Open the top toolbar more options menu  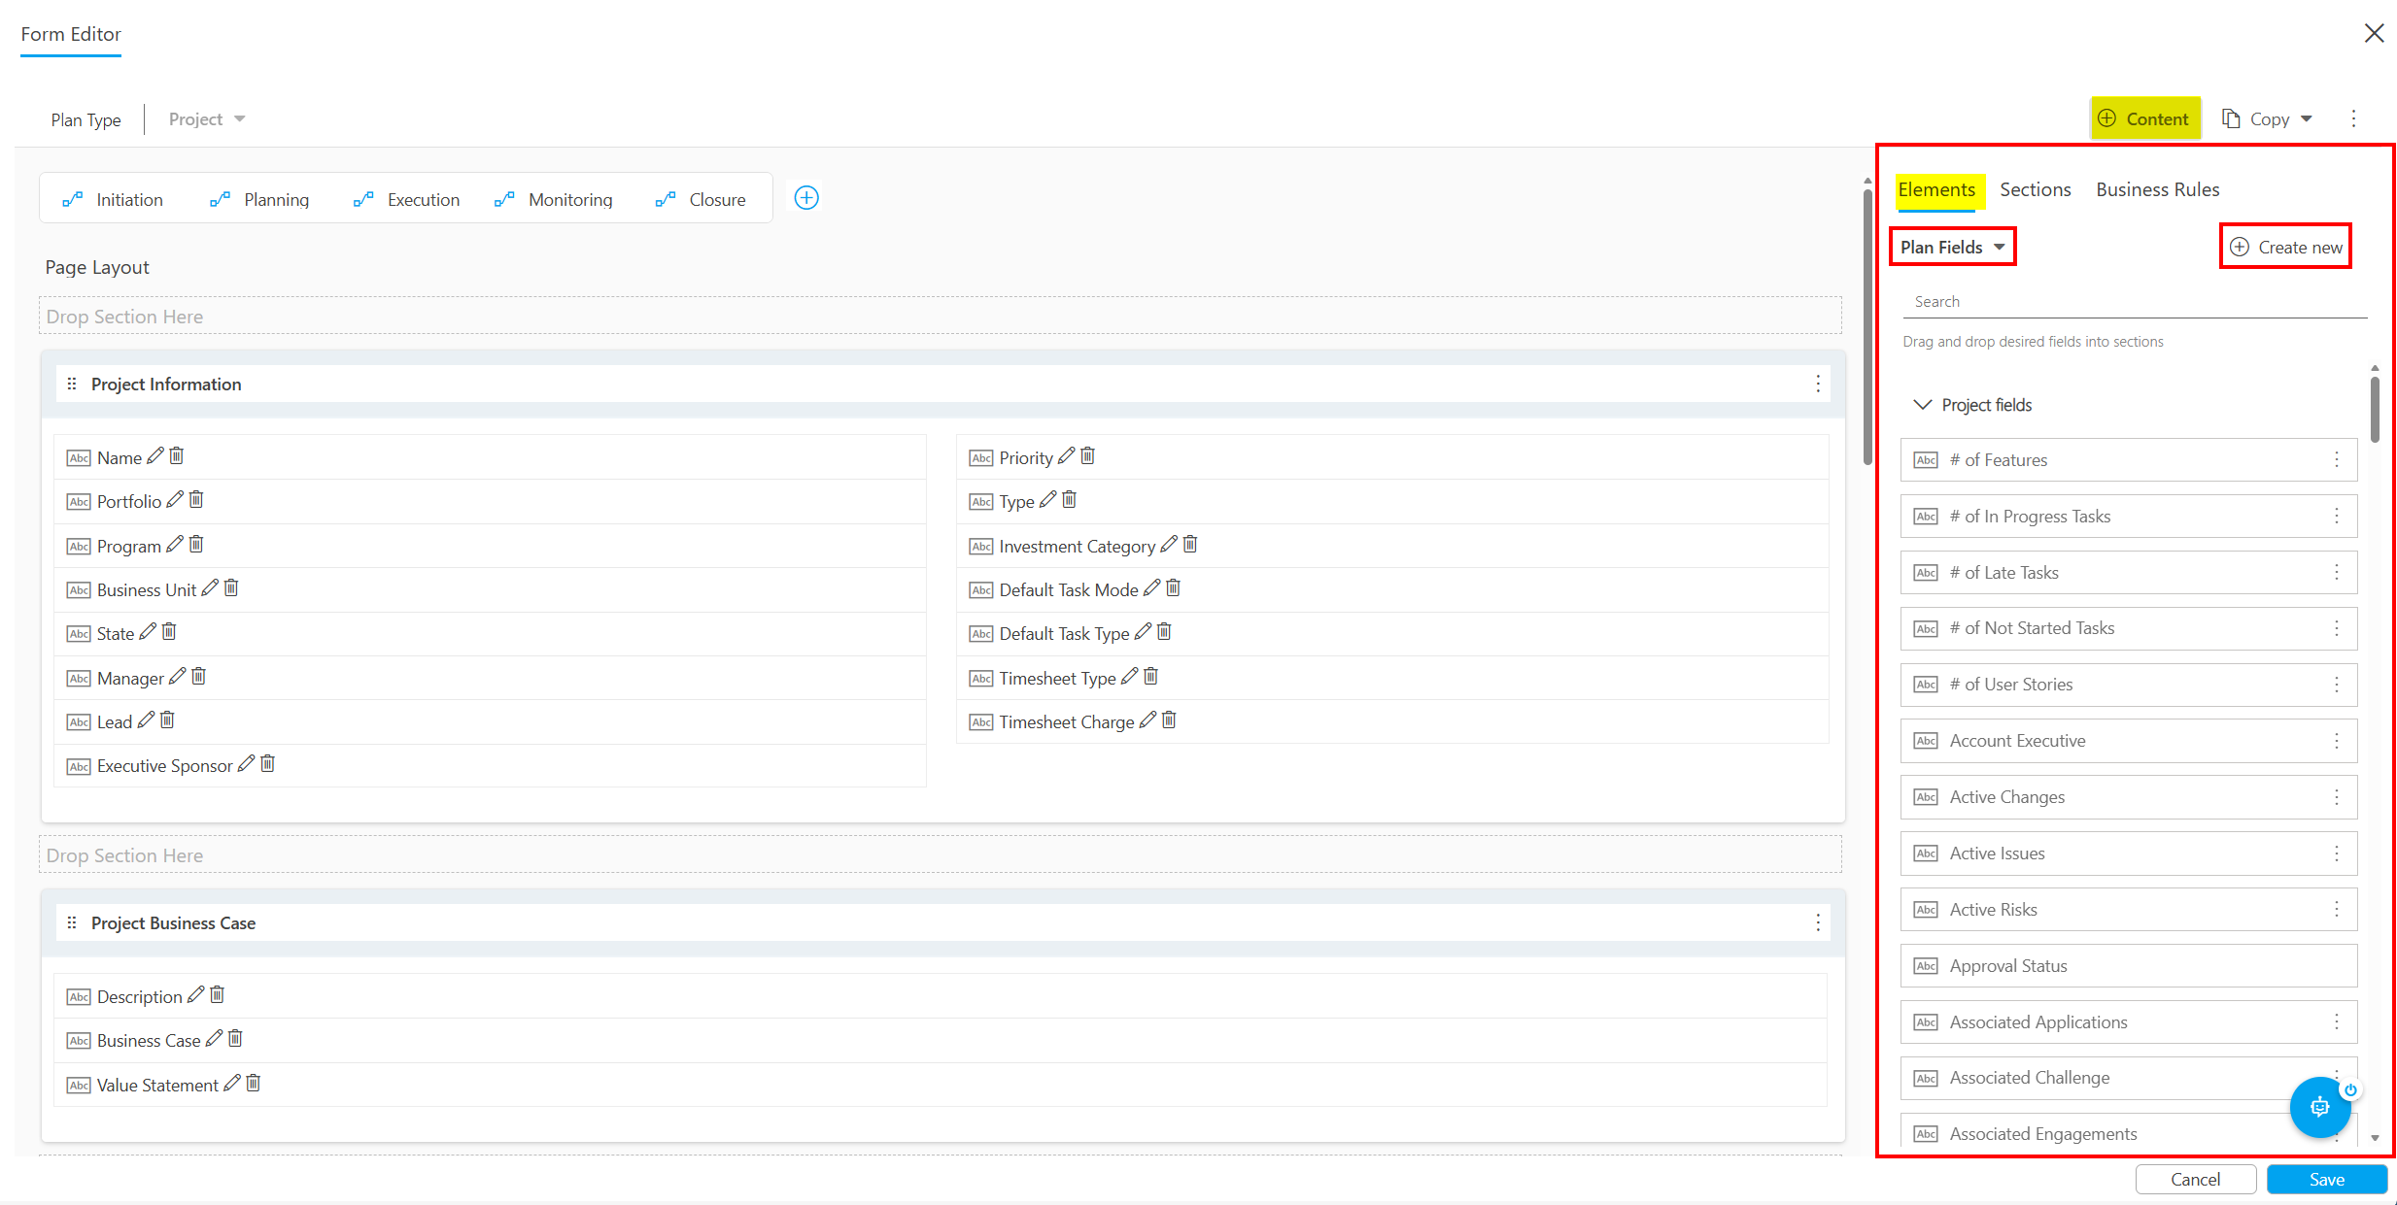click(2353, 118)
